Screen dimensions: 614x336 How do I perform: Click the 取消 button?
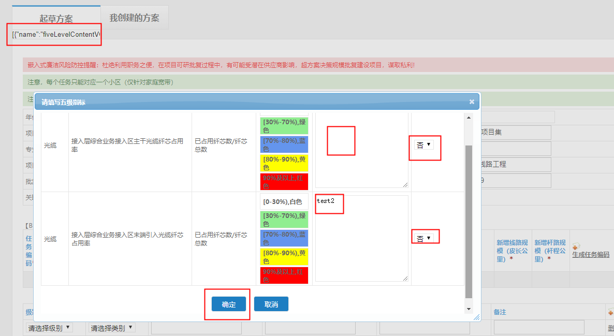(271, 305)
